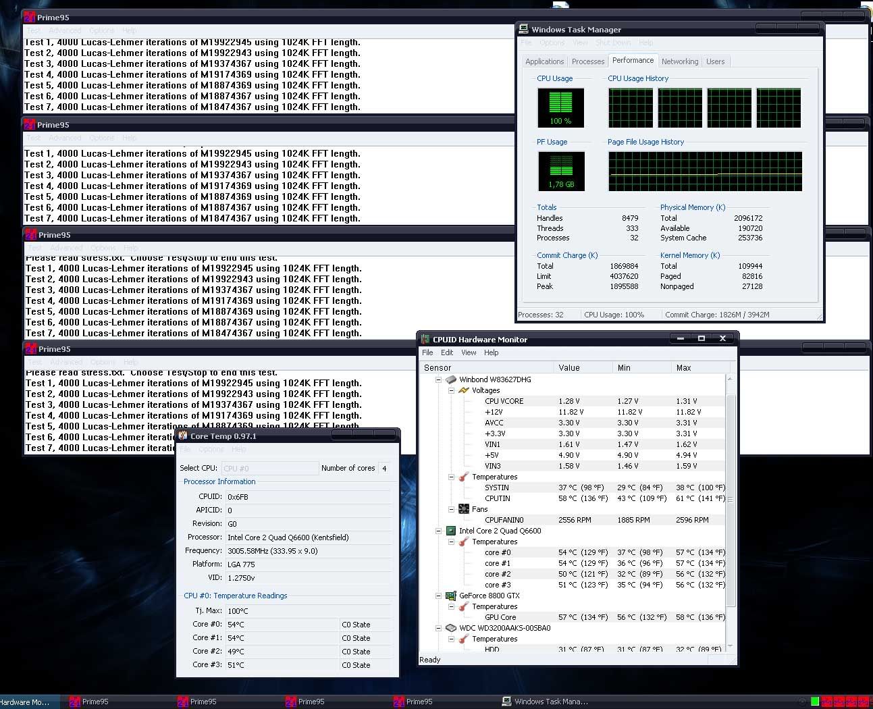This screenshot has height=709, width=873.
Task: Click the green CPU usage tray icon
Action: (x=815, y=702)
